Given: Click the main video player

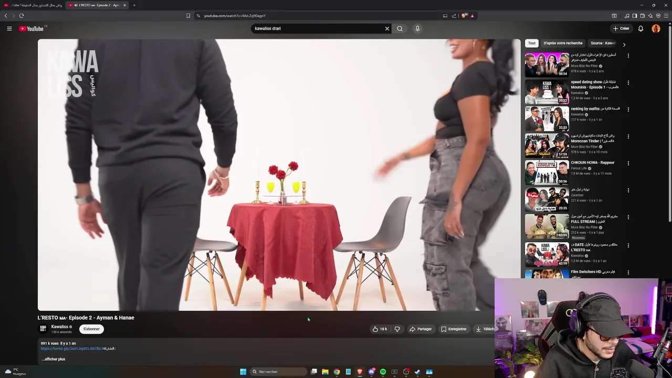Looking at the screenshot, I should point(279,175).
